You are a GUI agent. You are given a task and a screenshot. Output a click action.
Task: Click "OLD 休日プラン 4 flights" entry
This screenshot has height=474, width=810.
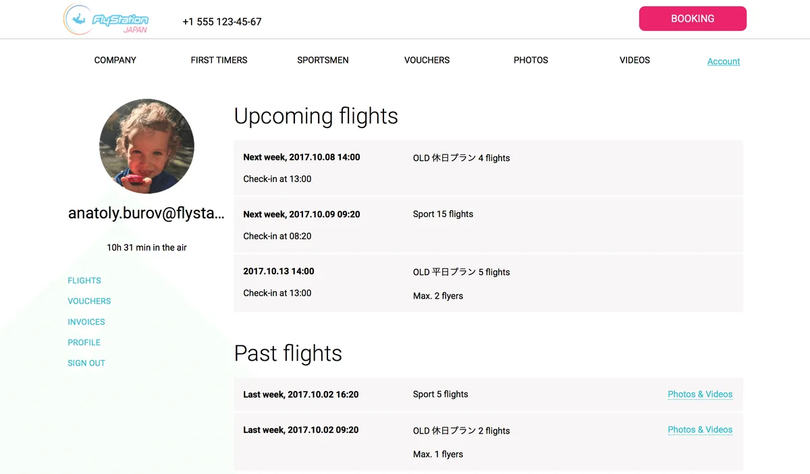coord(462,158)
